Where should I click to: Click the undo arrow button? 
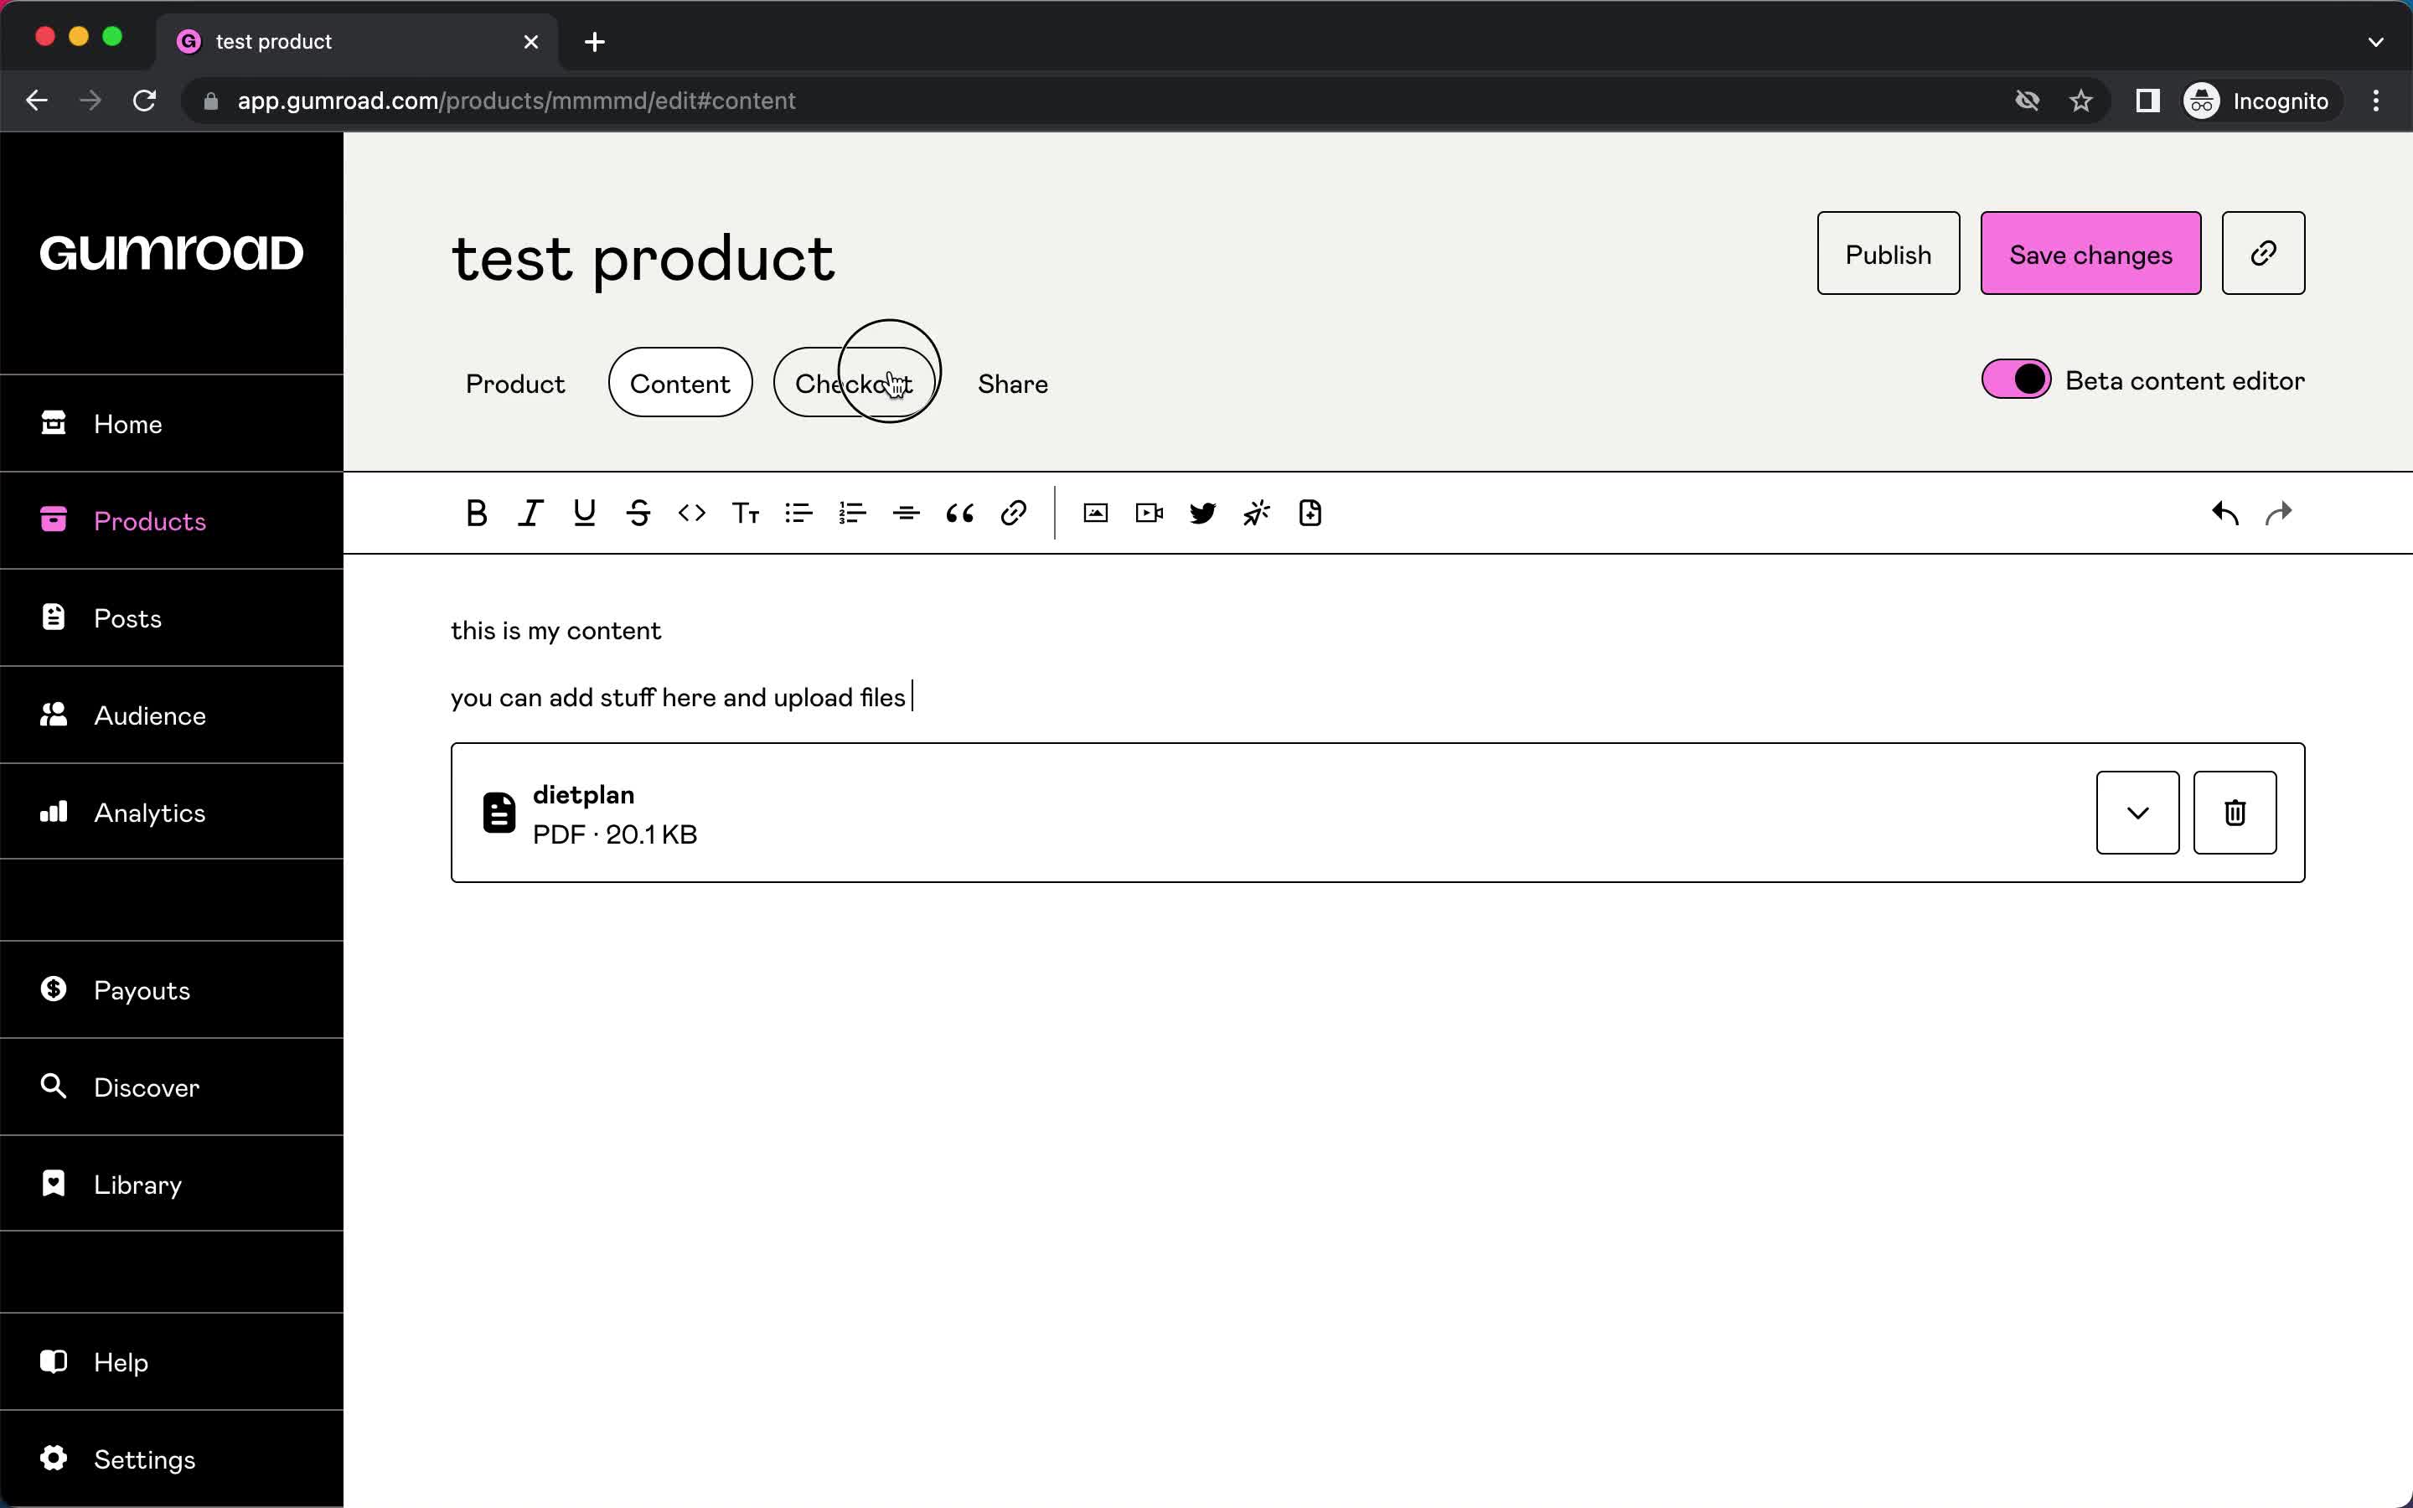2225,513
